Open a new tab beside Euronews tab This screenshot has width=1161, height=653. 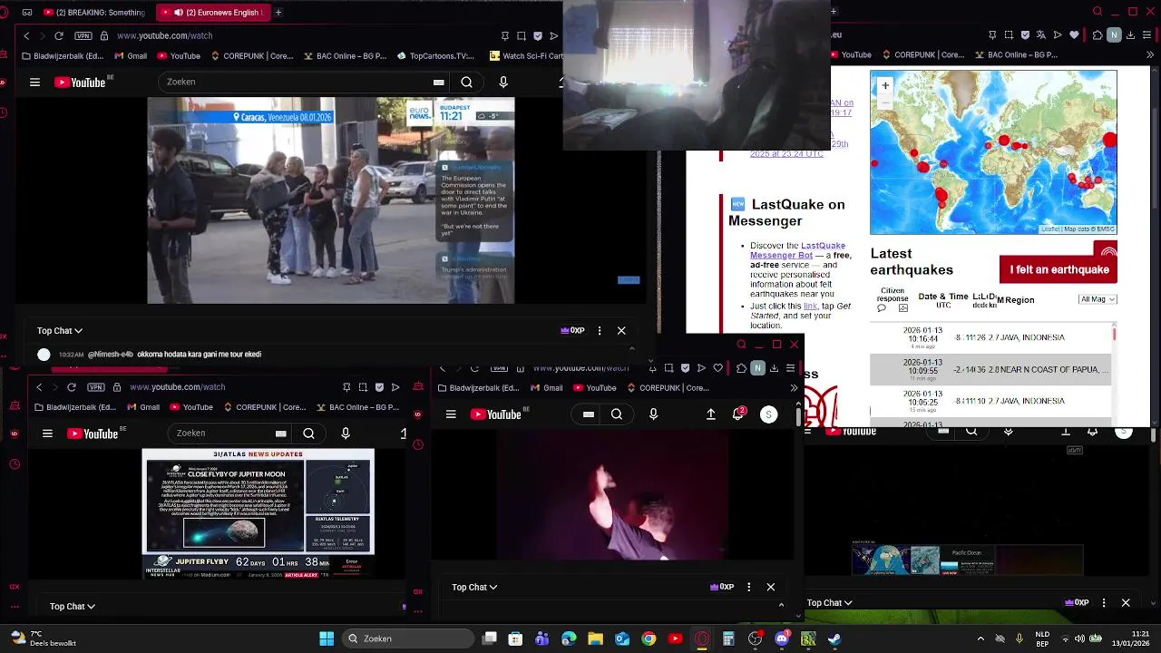click(x=278, y=13)
